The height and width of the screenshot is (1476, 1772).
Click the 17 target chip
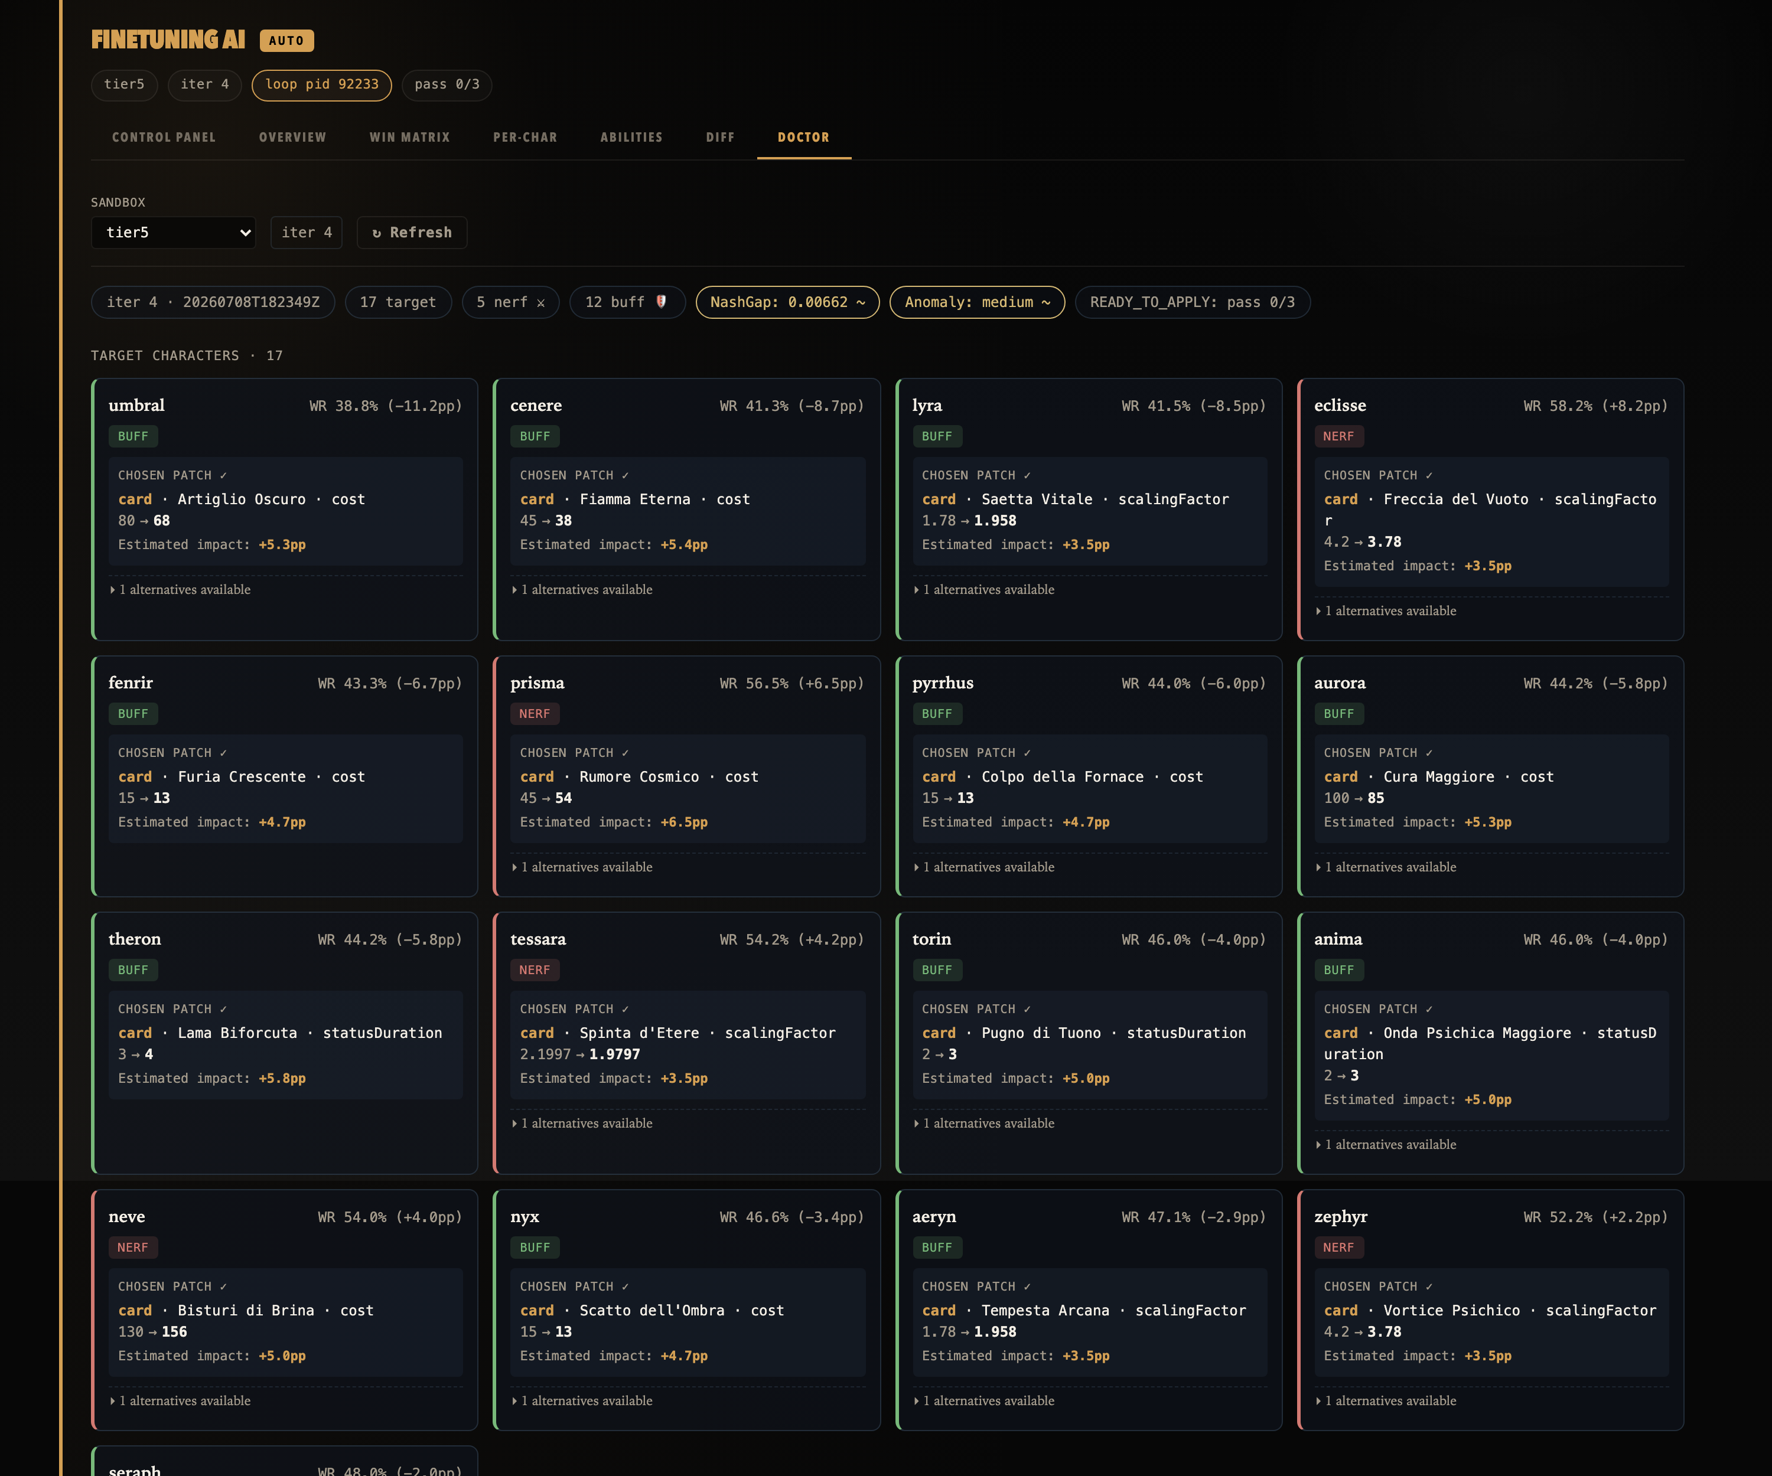pyautogui.click(x=398, y=302)
